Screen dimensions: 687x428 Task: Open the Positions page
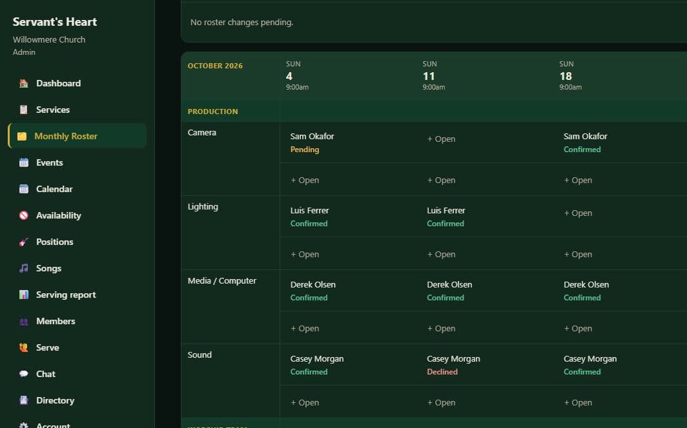(77, 242)
